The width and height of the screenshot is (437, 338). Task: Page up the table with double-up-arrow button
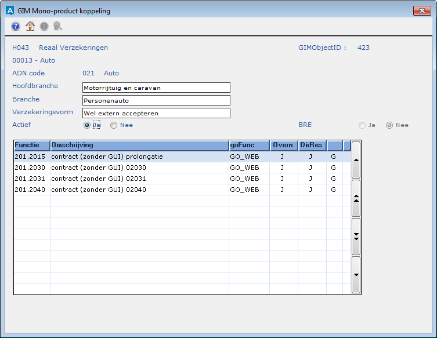coord(356,198)
